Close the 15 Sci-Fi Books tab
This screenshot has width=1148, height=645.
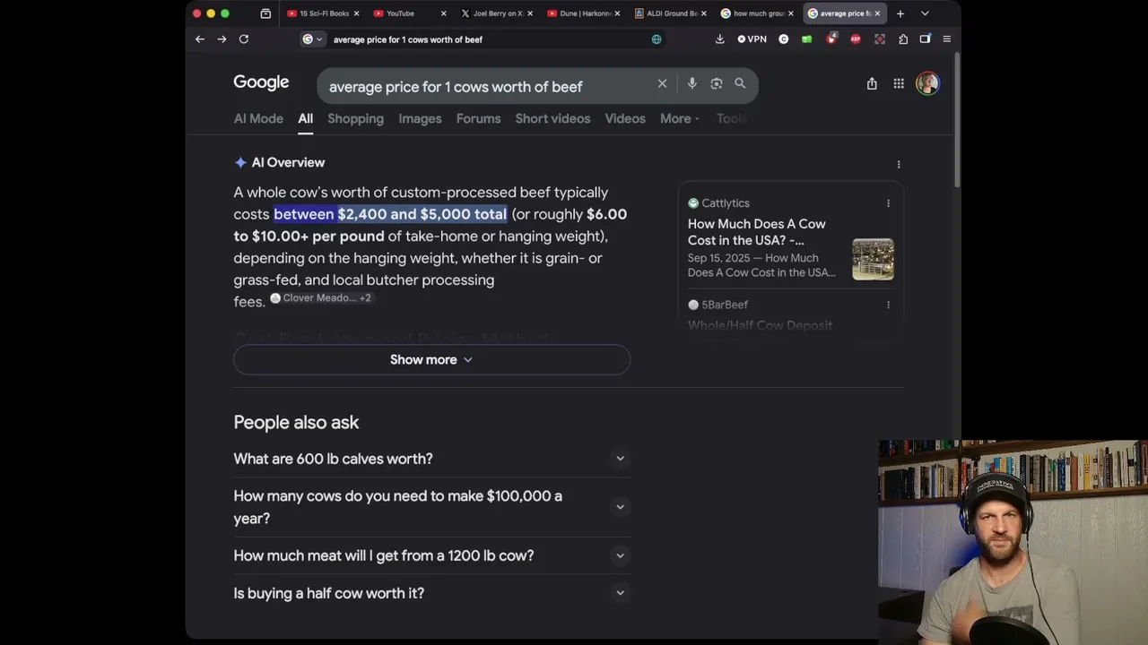point(356,13)
